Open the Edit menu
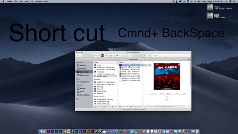This screenshot has width=238, height=134. (21, 1)
